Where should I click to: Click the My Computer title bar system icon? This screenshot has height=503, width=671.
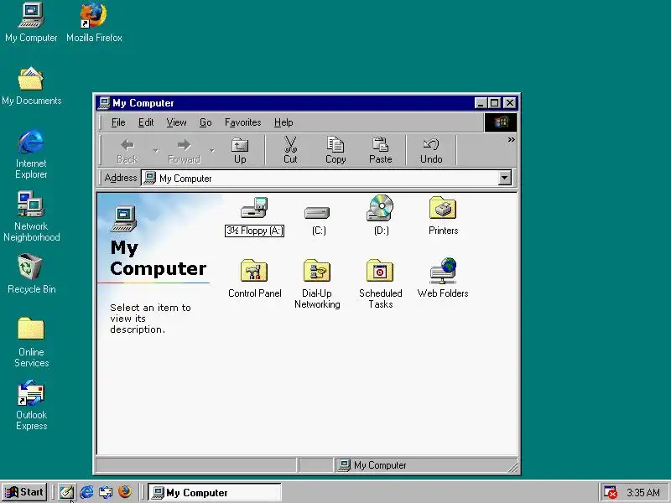click(104, 102)
